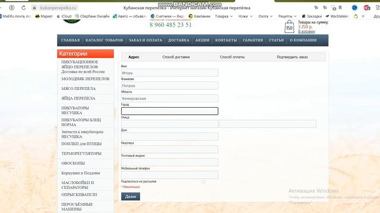Open category Инкубаторы Блиц Норма
The height and width of the screenshot is (213, 380).
[81, 122]
